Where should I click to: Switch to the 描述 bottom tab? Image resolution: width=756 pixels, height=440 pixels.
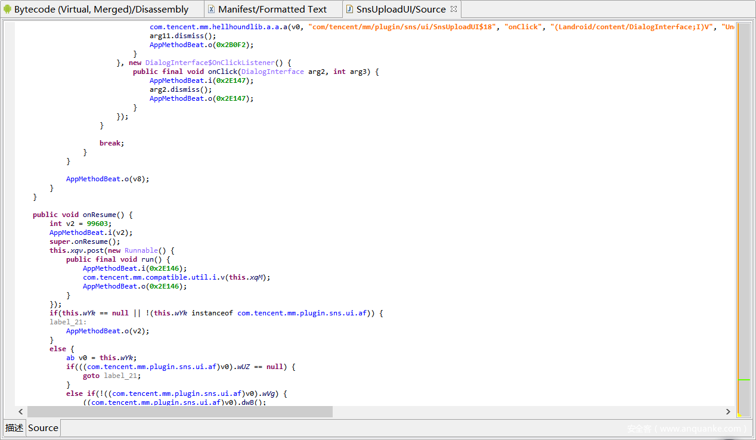click(14, 427)
